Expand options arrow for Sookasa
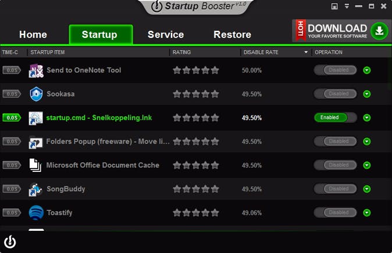The image size is (392, 253). (367, 94)
